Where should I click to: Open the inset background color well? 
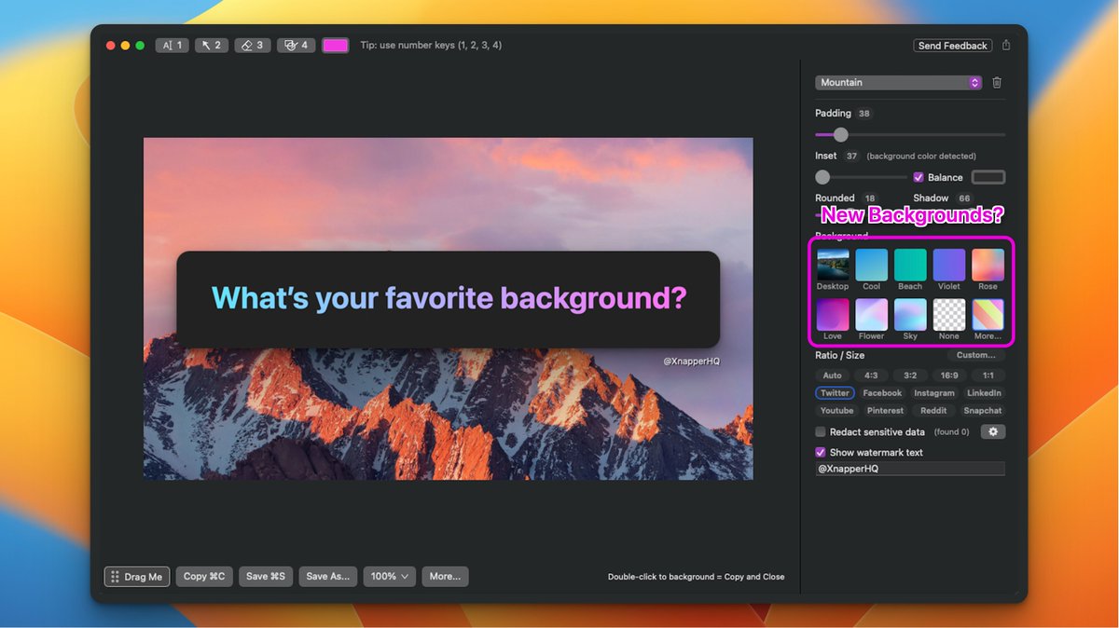[988, 177]
